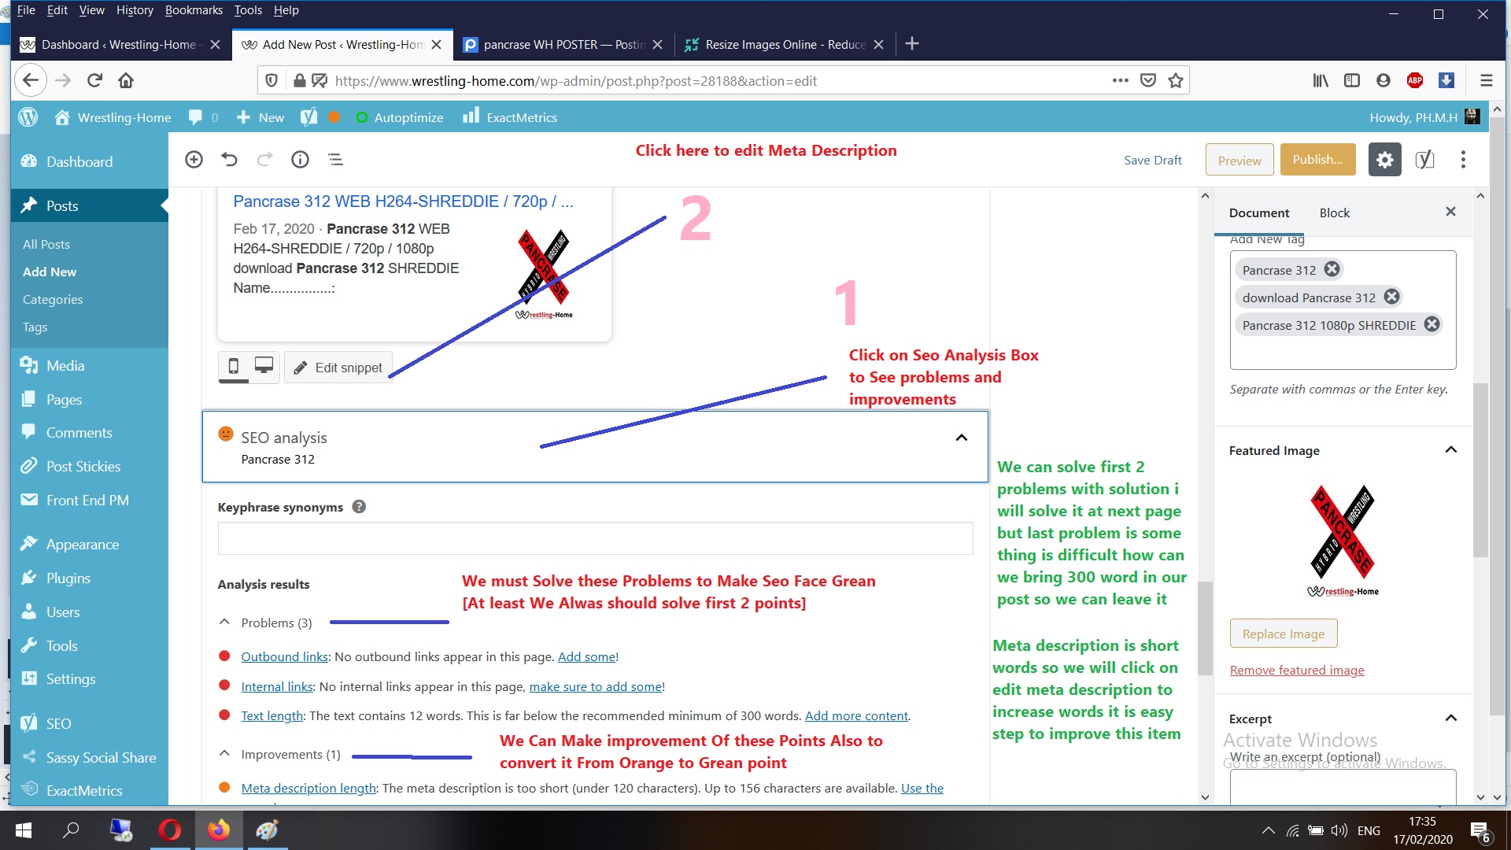Reload the page in Firefox

[94, 80]
